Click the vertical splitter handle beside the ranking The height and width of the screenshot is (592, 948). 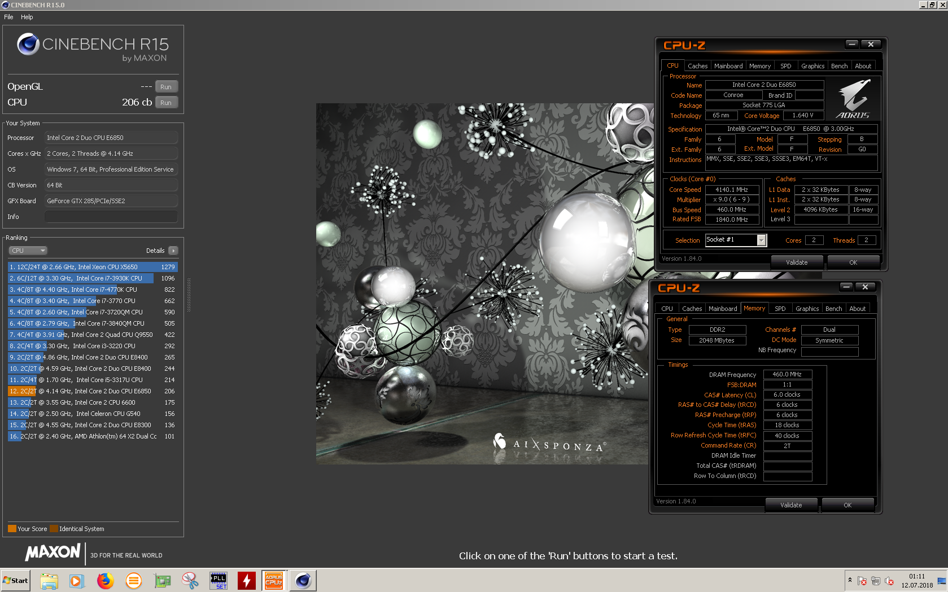click(189, 295)
